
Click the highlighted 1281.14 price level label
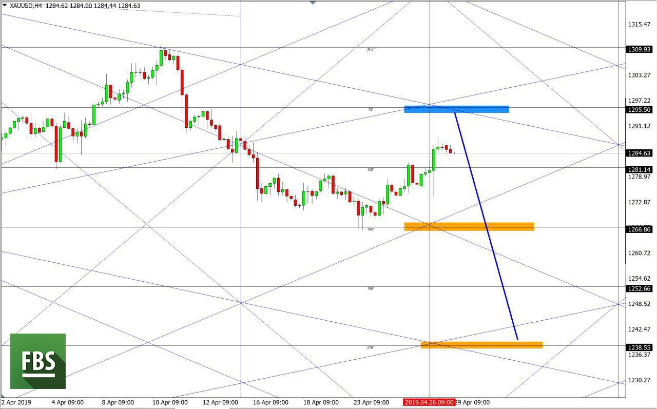(x=640, y=169)
